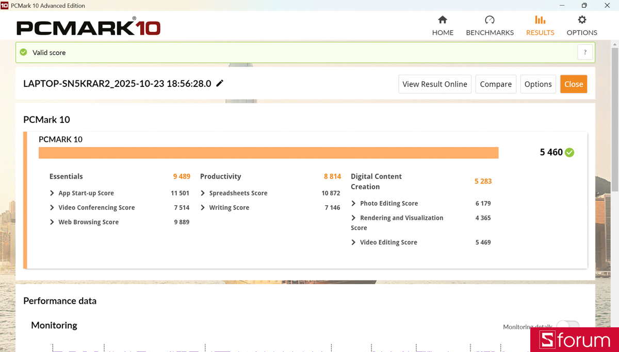Image resolution: width=619 pixels, height=352 pixels.
Task: Expand Writing Score row
Action: (203, 207)
